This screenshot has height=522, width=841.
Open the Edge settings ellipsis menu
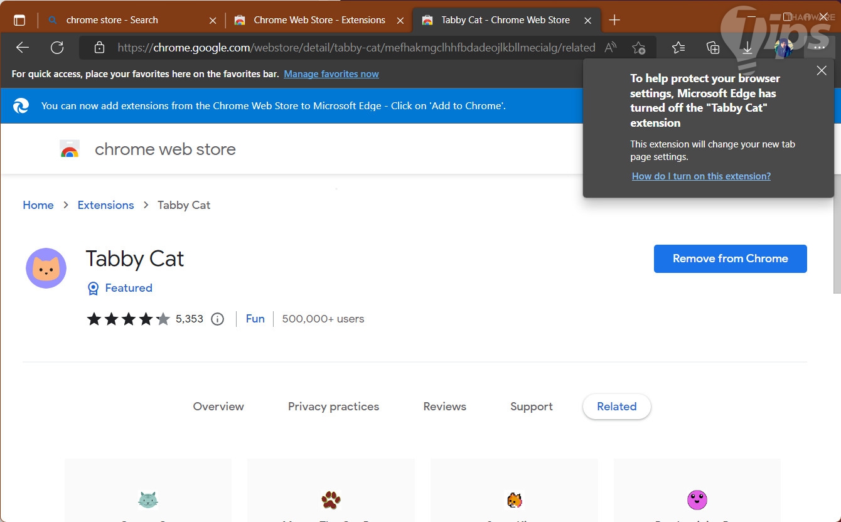818,48
